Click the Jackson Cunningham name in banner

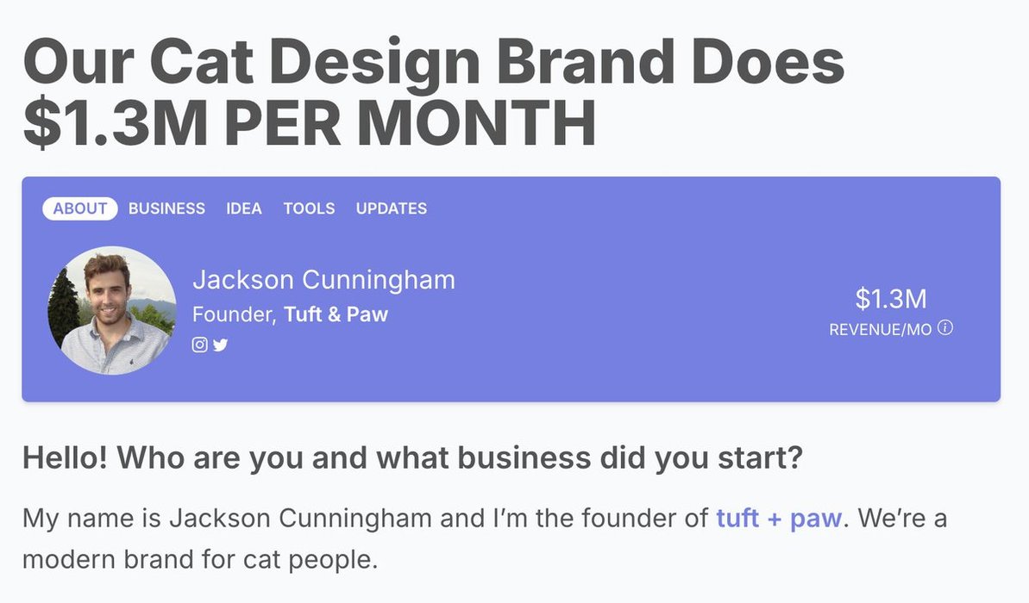click(323, 280)
